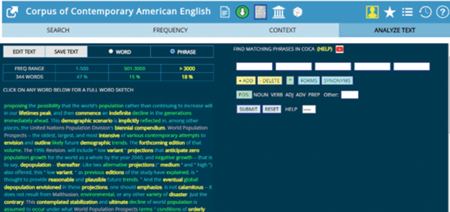Click the first phrase word input box
Image resolution: width=450 pixels, height=212 pixels.
254,67
